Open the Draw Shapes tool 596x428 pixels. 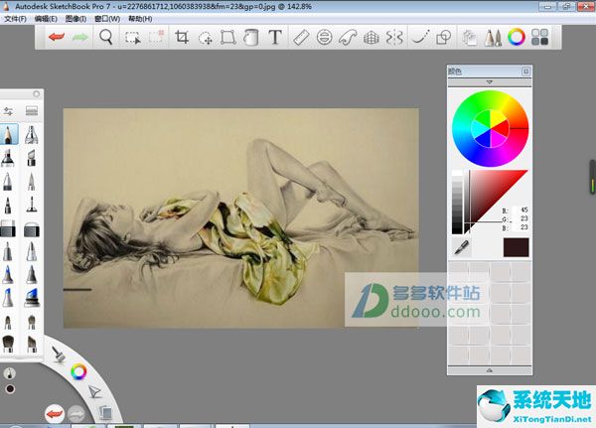[x=444, y=38]
